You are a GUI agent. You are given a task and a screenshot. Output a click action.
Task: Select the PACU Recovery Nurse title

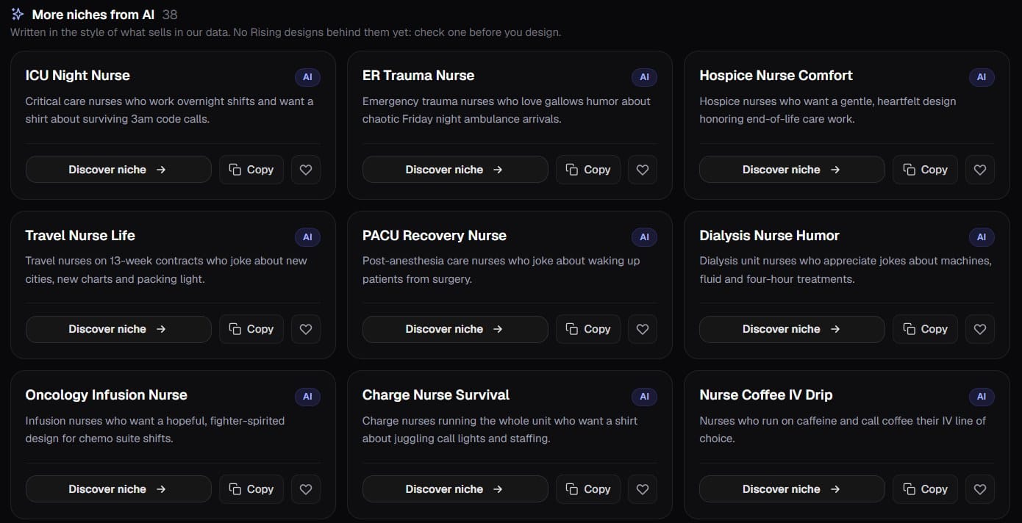(435, 236)
